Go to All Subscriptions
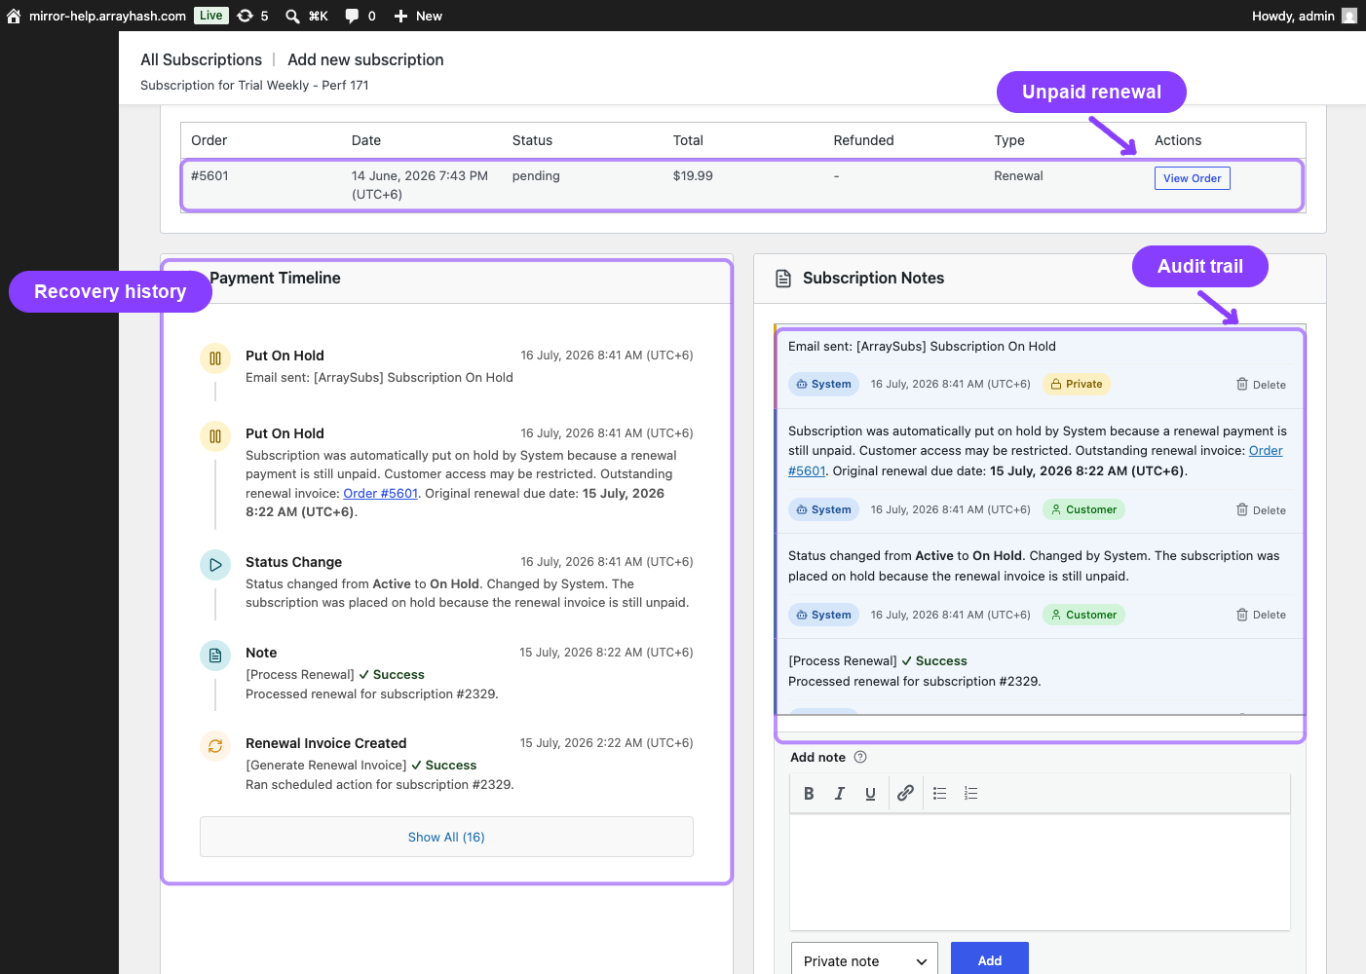The width and height of the screenshot is (1366, 974). pyautogui.click(x=201, y=59)
